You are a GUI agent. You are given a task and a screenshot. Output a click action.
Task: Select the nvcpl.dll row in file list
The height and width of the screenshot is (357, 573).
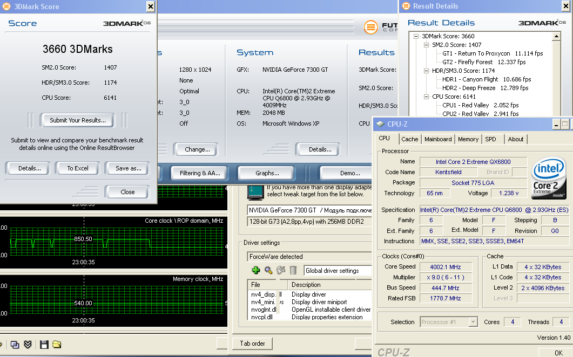[310, 317]
